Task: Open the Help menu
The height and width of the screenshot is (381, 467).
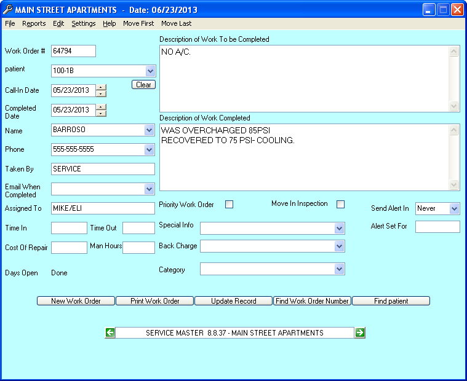Action: click(110, 23)
